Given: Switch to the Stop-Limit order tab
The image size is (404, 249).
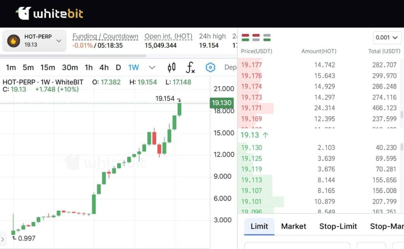Looking at the screenshot, I should [338, 226].
